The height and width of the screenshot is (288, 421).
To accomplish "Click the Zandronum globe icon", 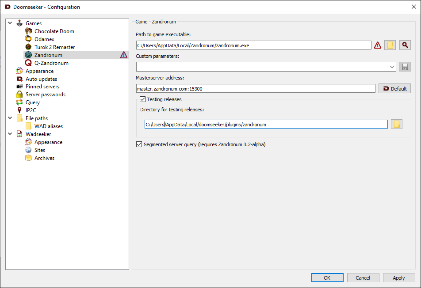I will pos(28,55).
